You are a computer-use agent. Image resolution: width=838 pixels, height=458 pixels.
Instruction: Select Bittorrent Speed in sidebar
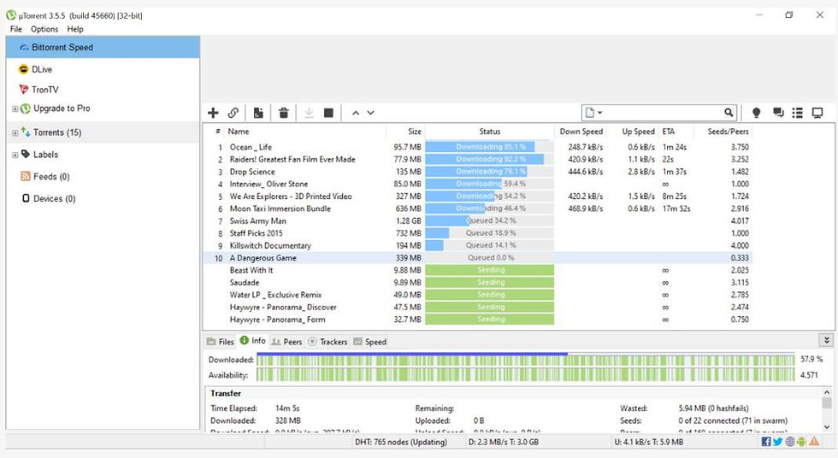coord(103,47)
